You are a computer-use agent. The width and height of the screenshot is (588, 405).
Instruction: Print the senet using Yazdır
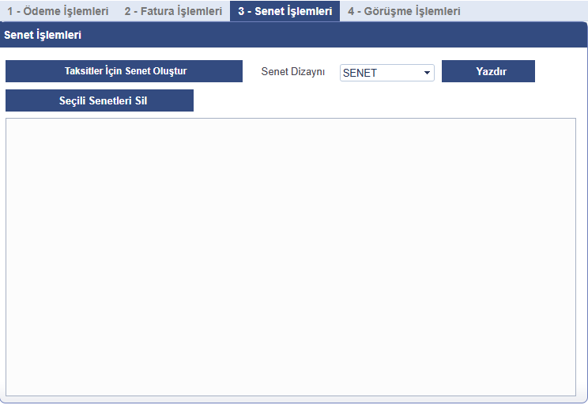click(x=488, y=71)
